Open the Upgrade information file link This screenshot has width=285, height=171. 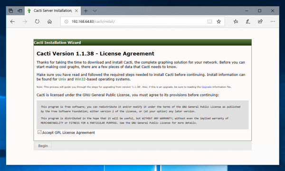pos(207,87)
